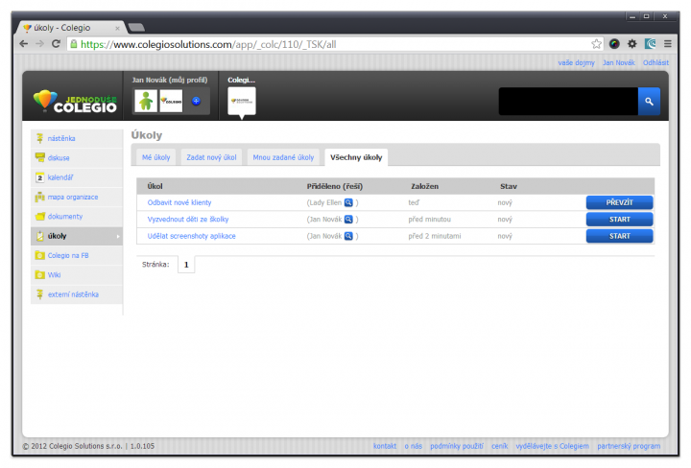Screen dimensions: 691x468
Task: Open the green person profile avatar
Action: 145,101
